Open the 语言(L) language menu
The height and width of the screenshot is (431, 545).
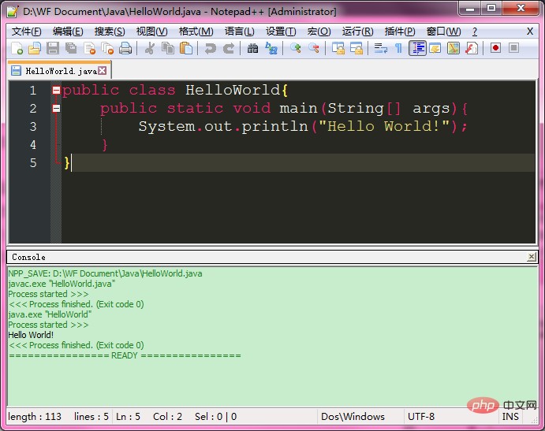click(x=240, y=32)
